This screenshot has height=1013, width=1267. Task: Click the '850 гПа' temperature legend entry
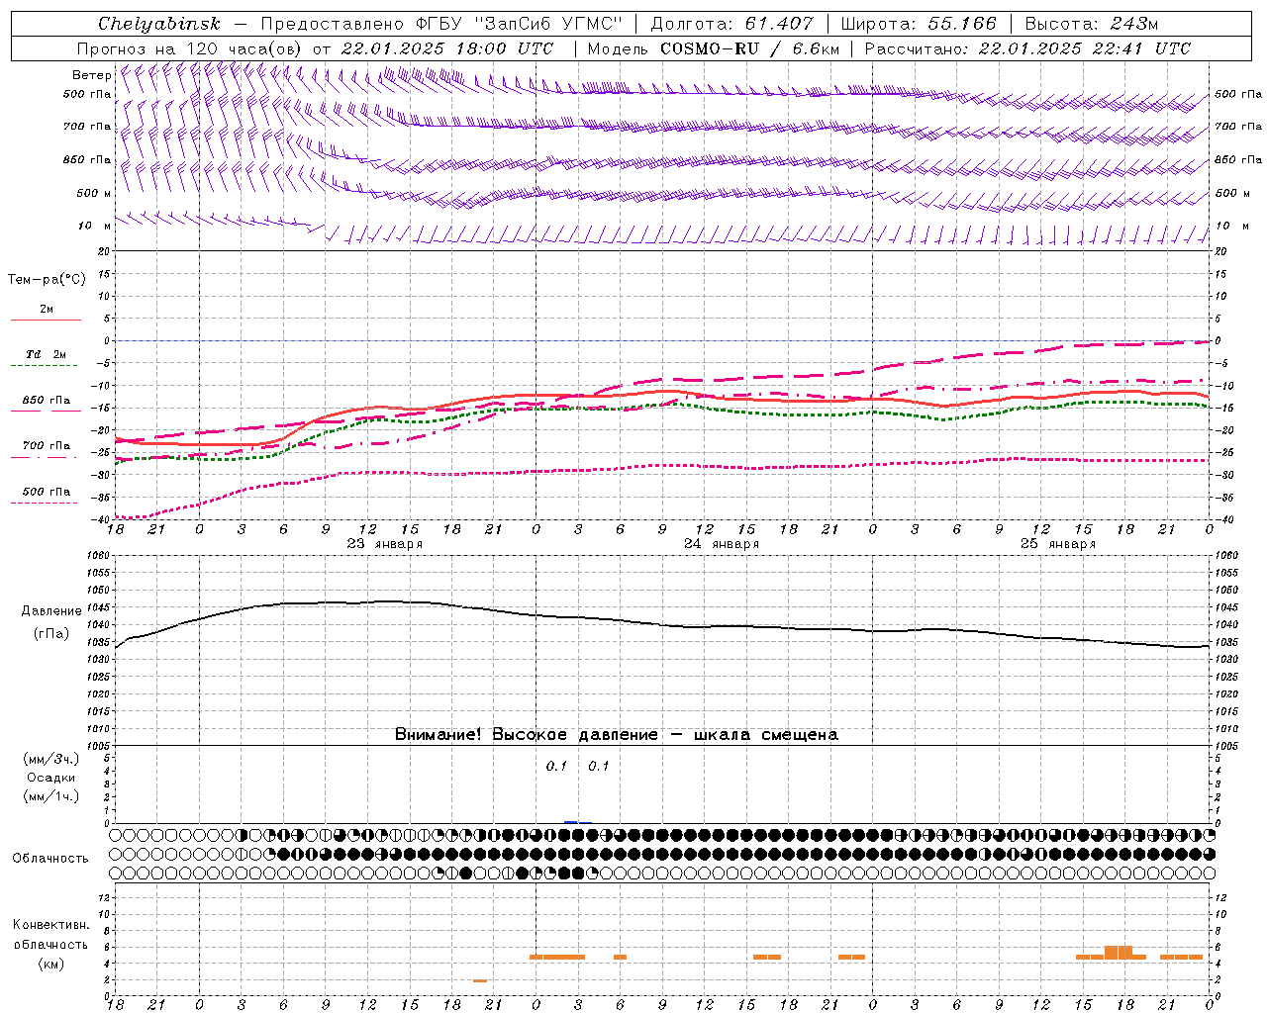(x=47, y=401)
